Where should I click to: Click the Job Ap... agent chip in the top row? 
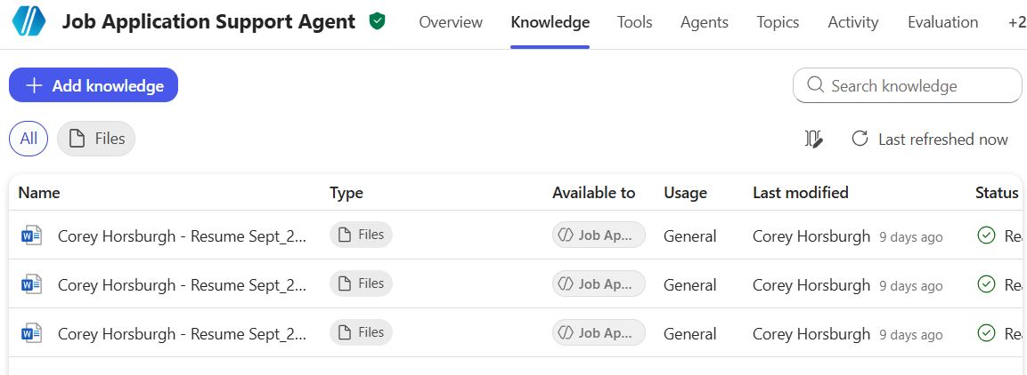coord(599,235)
